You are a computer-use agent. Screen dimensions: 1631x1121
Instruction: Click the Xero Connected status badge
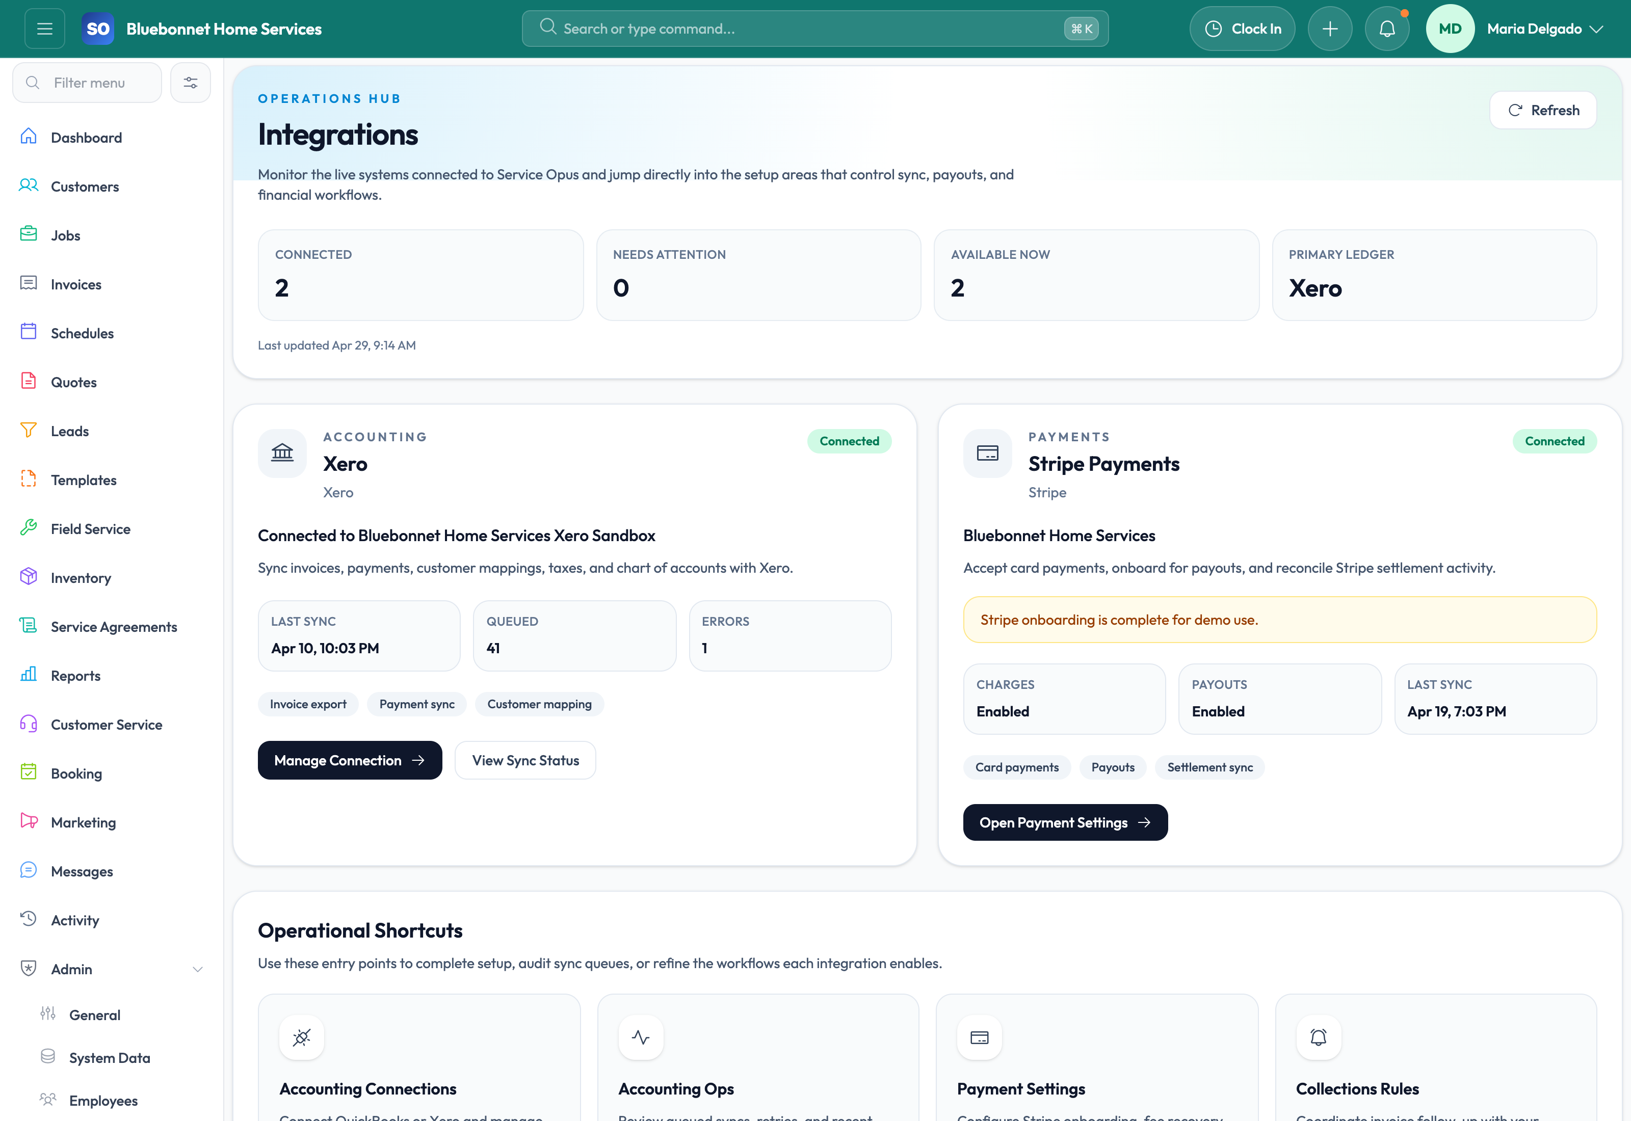[849, 441]
